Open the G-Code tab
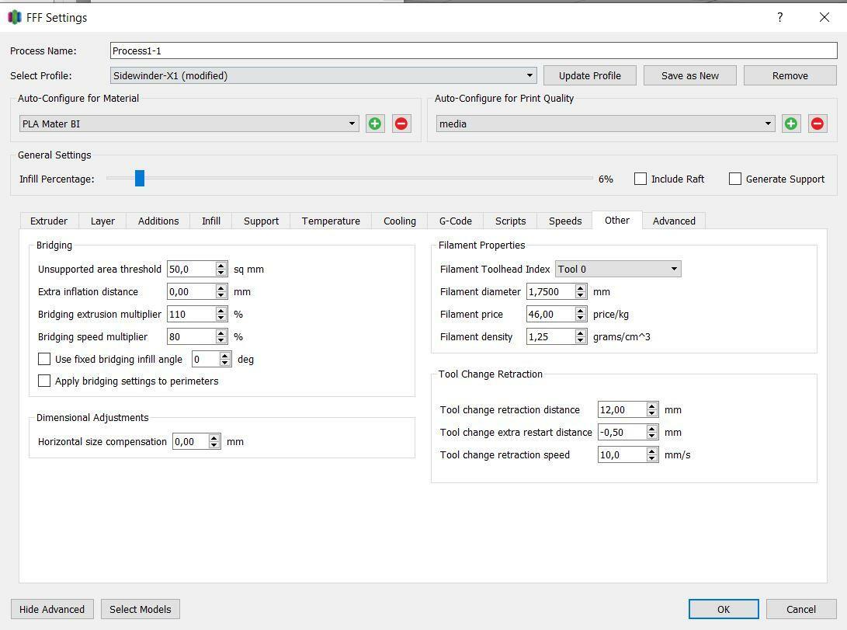Image resolution: width=847 pixels, height=630 pixels. [455, 221]
